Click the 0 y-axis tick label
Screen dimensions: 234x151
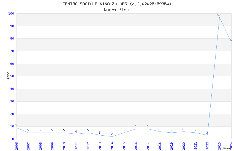(13, 139)
